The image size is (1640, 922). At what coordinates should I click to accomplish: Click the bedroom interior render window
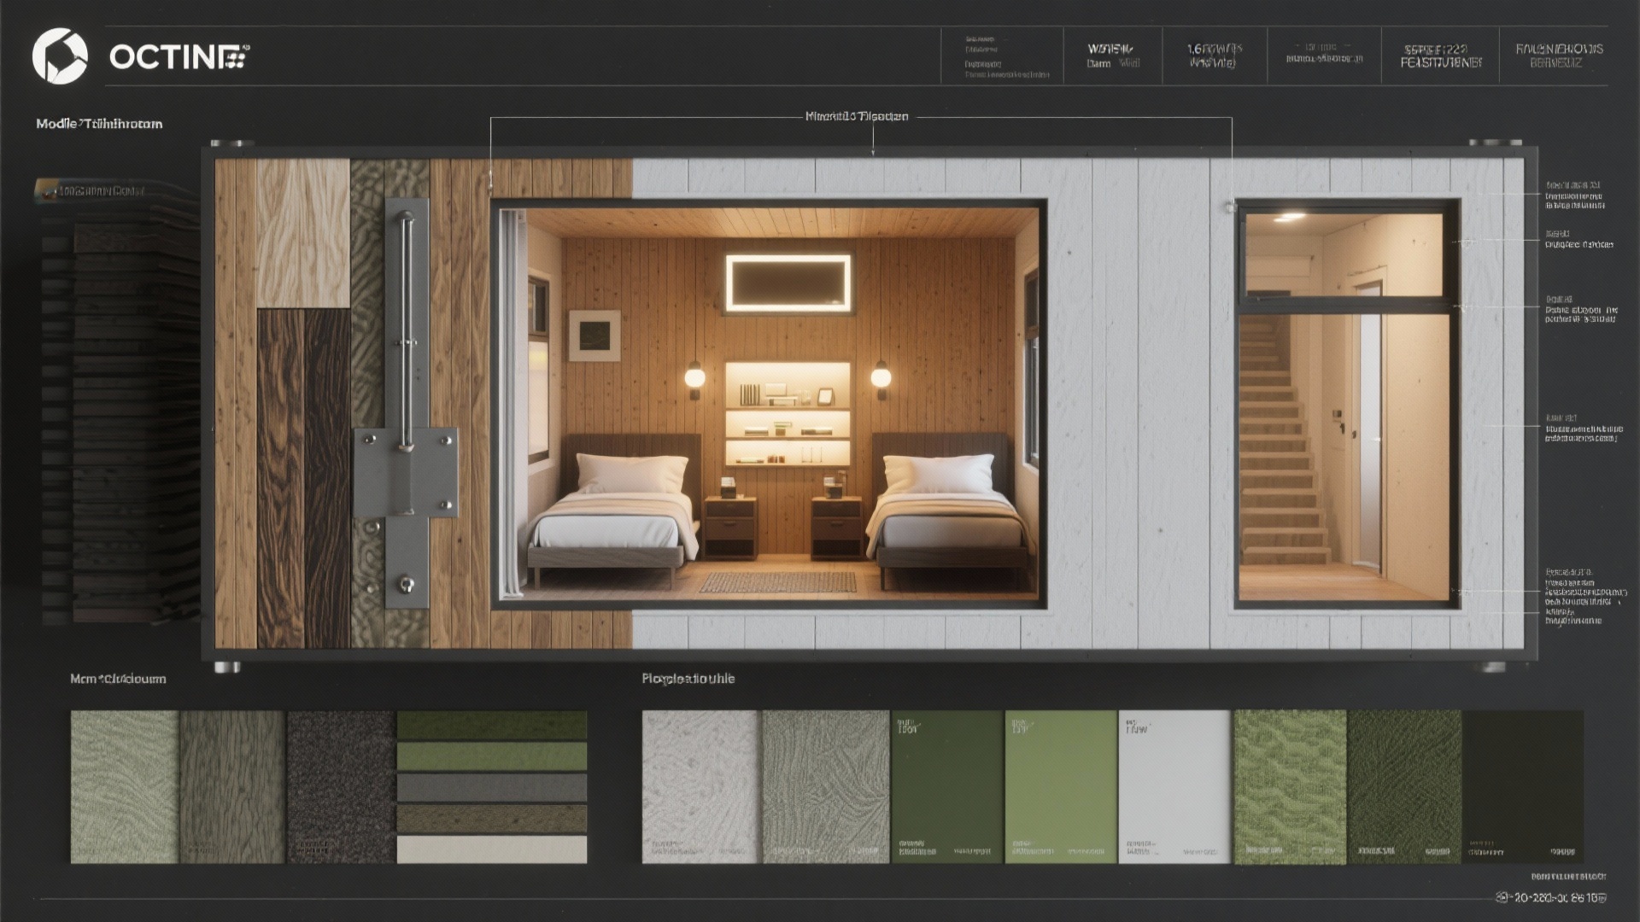769,401
